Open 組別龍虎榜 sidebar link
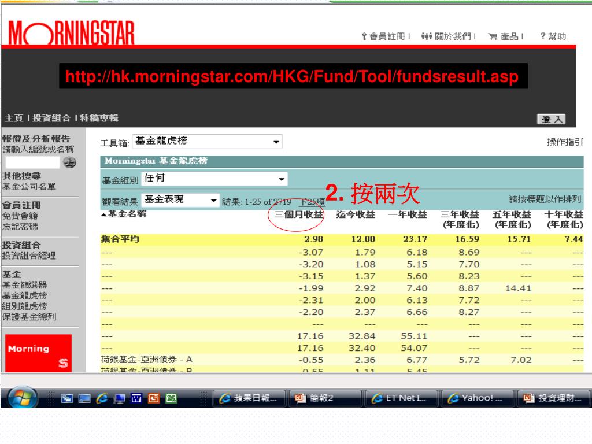The height and width of the screenshot is (444, 592). pos(24,306)
